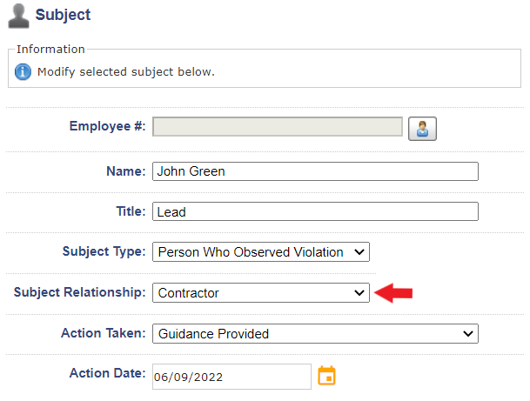Click the Subject Relationship label
530x401 pixels.
80,292
